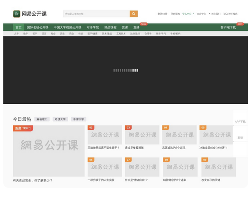Click 反馈 feedback in the side panel
This screenshot has width=250, height=199.
(240, 137)
